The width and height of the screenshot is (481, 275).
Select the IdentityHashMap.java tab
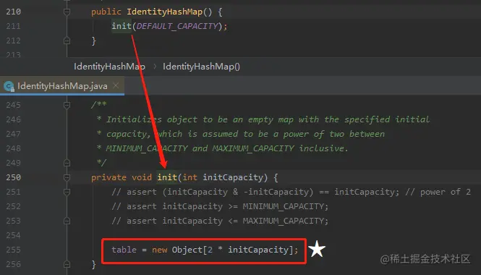coord(62,85)
